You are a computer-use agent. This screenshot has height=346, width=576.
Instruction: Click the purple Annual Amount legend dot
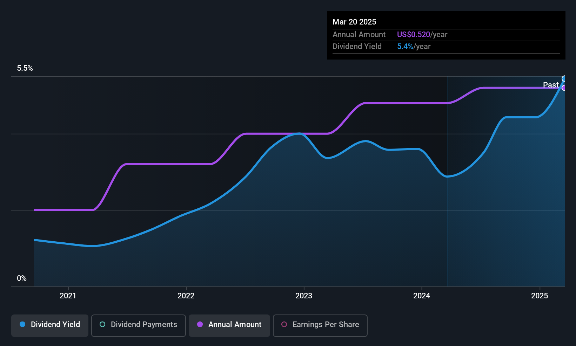coord(200,324)
